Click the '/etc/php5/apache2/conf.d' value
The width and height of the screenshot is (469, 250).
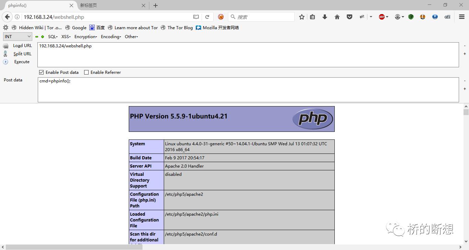[x=191, y=234]
